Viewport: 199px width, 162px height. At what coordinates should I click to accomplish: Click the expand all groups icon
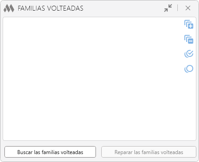(x=189, y=24)
